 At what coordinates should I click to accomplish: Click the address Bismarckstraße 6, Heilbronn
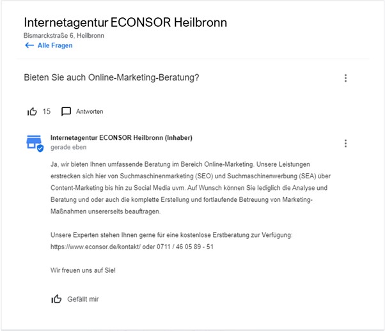point(64,36)
